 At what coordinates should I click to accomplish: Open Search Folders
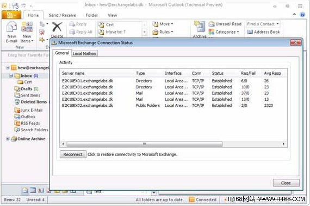pos(31,130)
